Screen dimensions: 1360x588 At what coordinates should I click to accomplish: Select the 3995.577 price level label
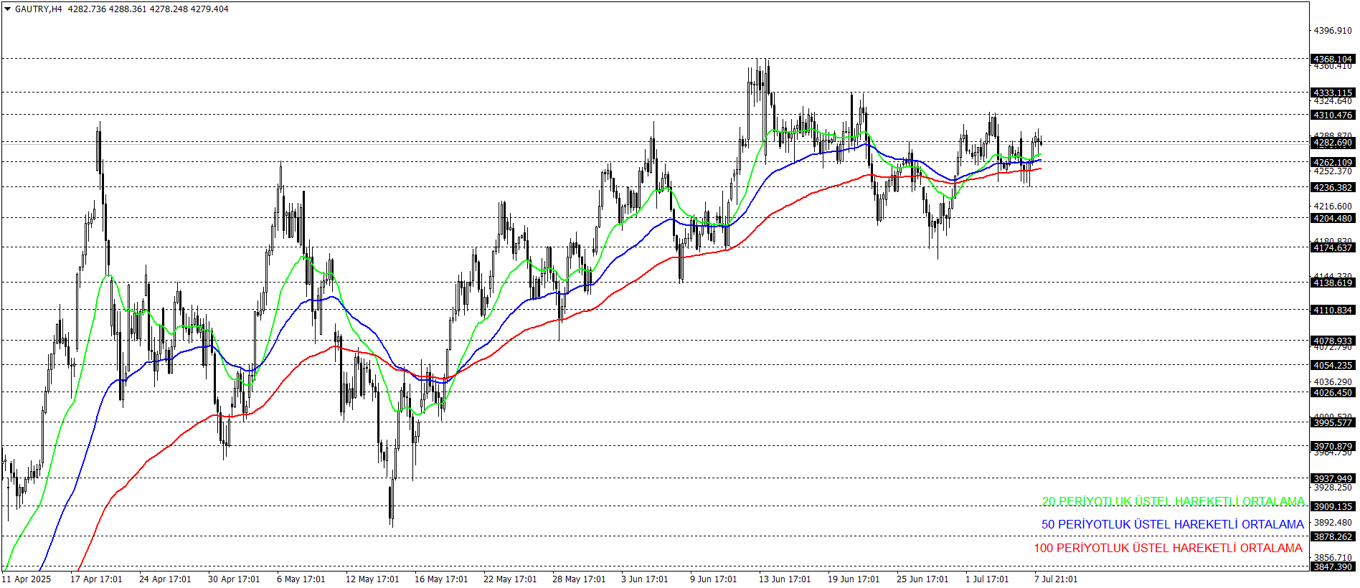(x=1333, y=422)
